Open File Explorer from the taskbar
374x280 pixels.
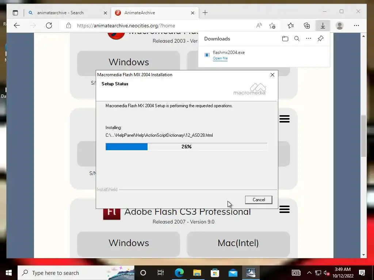(197, 273)
